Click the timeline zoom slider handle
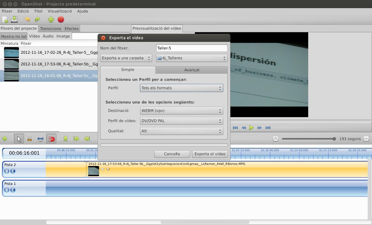This screenshot has height=225, width=372. [334, 139]
